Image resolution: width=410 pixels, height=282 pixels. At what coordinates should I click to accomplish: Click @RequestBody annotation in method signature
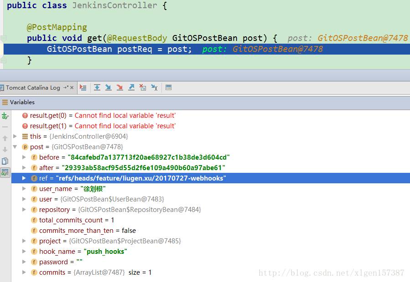coord(137,38)
